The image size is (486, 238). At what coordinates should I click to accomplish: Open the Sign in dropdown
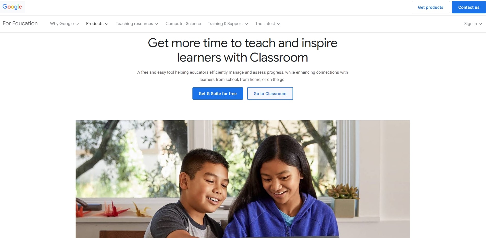(473, 24)
